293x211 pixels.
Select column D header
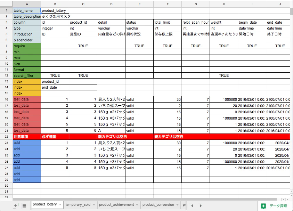(111, 4)
